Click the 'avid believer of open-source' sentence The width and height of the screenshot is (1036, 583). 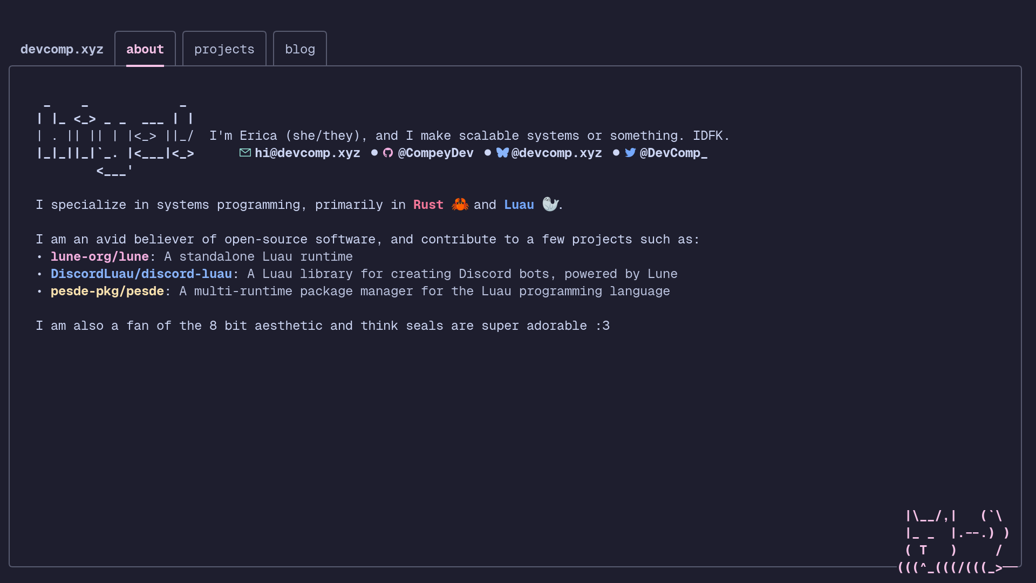368,239
